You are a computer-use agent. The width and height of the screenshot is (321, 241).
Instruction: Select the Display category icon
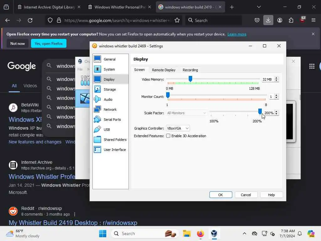pos(97,79)
